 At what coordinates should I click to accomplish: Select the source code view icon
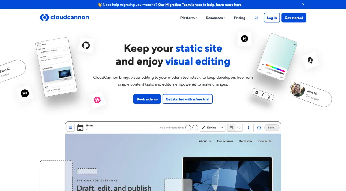(239, 128)
